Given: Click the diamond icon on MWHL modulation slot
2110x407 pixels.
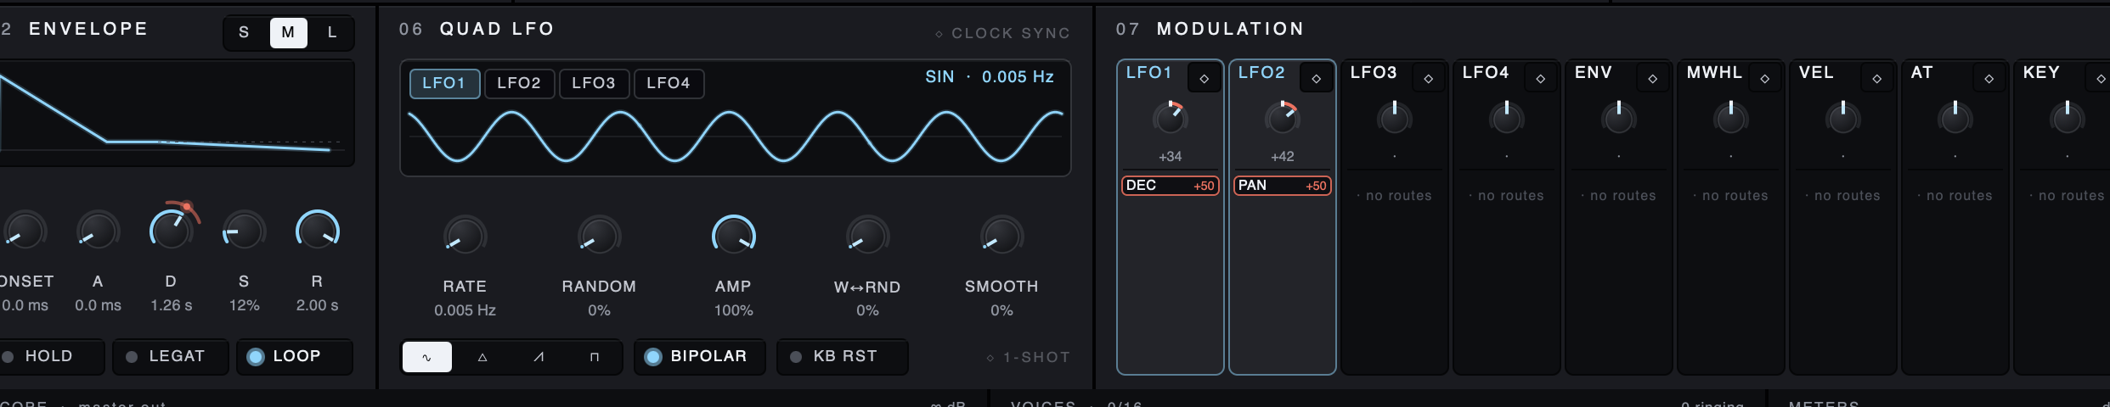Looking at the screenshot, I should 1764,78.
